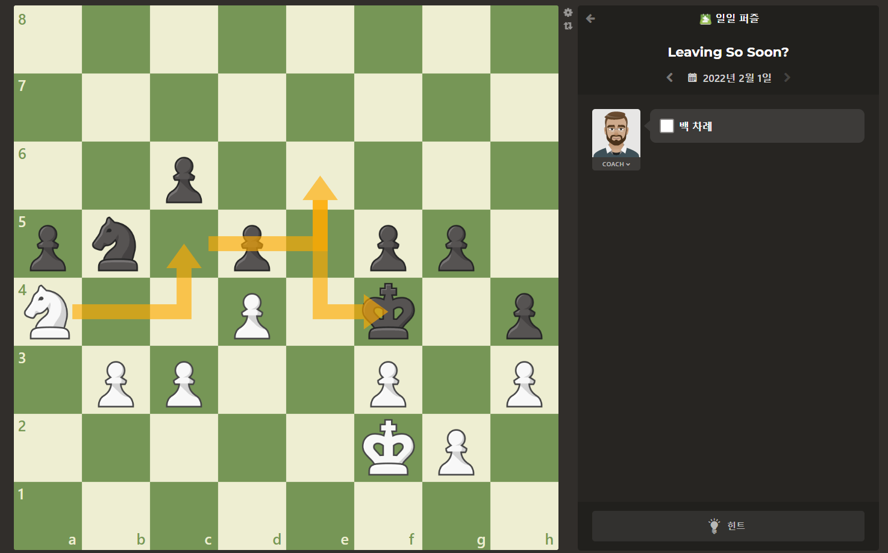Select the black pawn on g5
The image size is (888, 553).
click(457, 248)
